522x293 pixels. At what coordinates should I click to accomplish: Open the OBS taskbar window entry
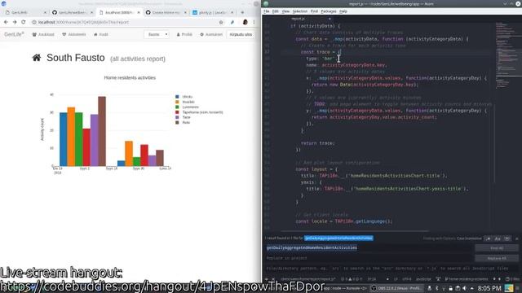point(396,288)
